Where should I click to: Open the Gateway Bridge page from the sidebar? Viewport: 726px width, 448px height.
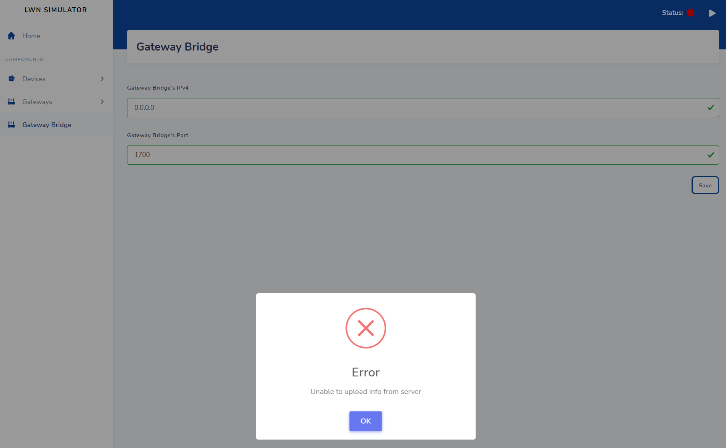[47, 124]
